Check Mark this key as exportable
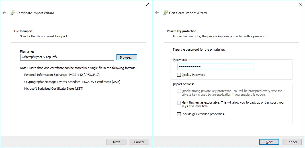The image size is (305, 148). point(179,102)
